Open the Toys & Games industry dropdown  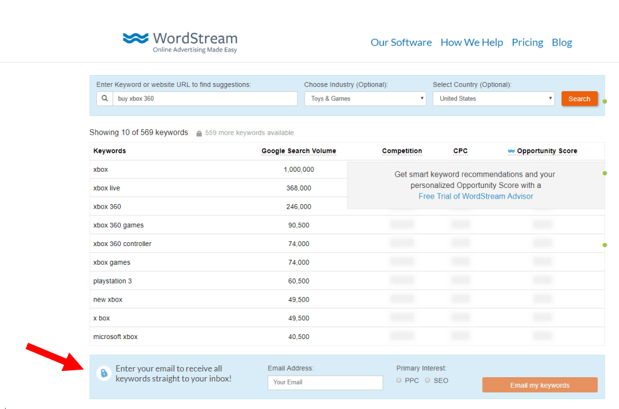pos(365,99)
